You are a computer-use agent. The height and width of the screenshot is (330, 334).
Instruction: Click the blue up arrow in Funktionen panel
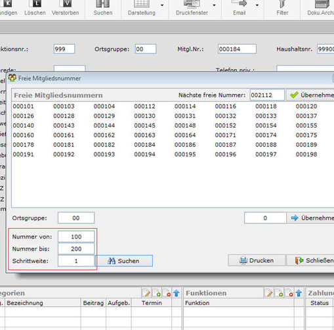pos(299,293)
